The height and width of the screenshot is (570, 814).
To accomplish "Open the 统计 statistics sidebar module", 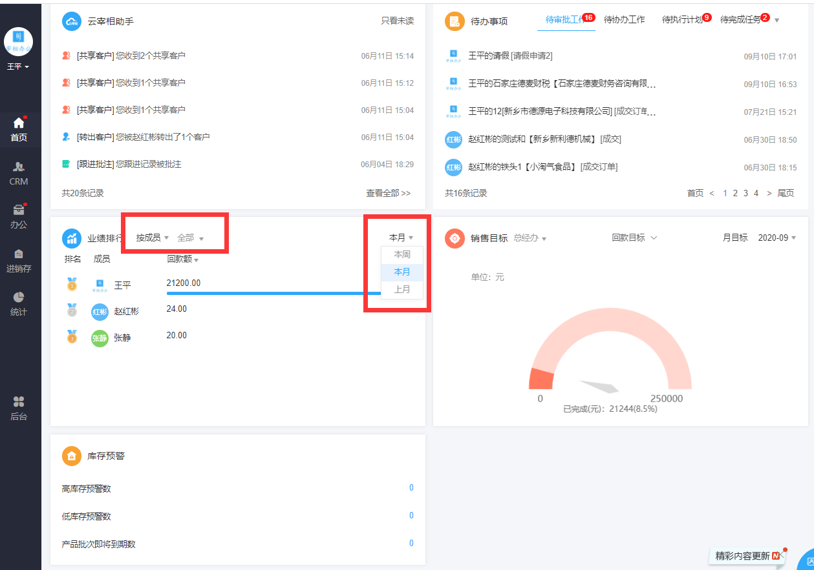I will pyautogui.click(x=19, y=304).
